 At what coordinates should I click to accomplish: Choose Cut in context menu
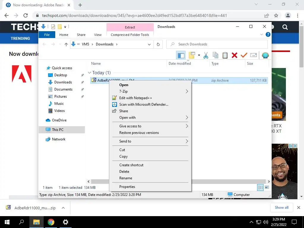pos(151,150)
